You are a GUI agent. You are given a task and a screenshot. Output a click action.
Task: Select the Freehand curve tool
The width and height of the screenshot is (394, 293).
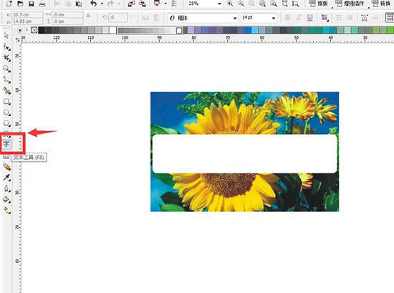(6, 80)
